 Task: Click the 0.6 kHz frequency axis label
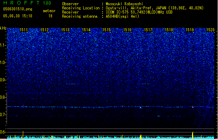tap(3, 132)
